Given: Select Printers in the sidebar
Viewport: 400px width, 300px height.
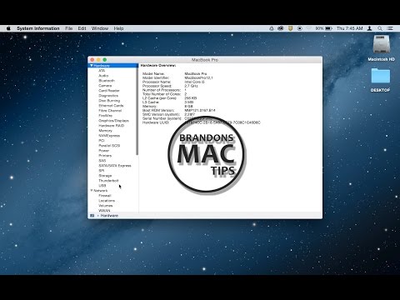Looking at the screenshot, I should point(105,156).
